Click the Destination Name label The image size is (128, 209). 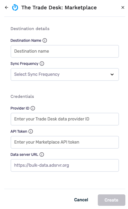(26, 40)
